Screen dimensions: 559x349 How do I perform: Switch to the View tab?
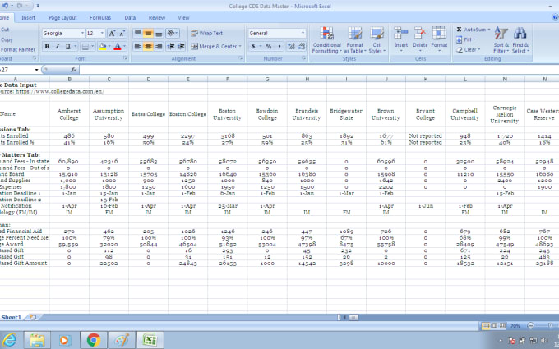click(183, 17)
